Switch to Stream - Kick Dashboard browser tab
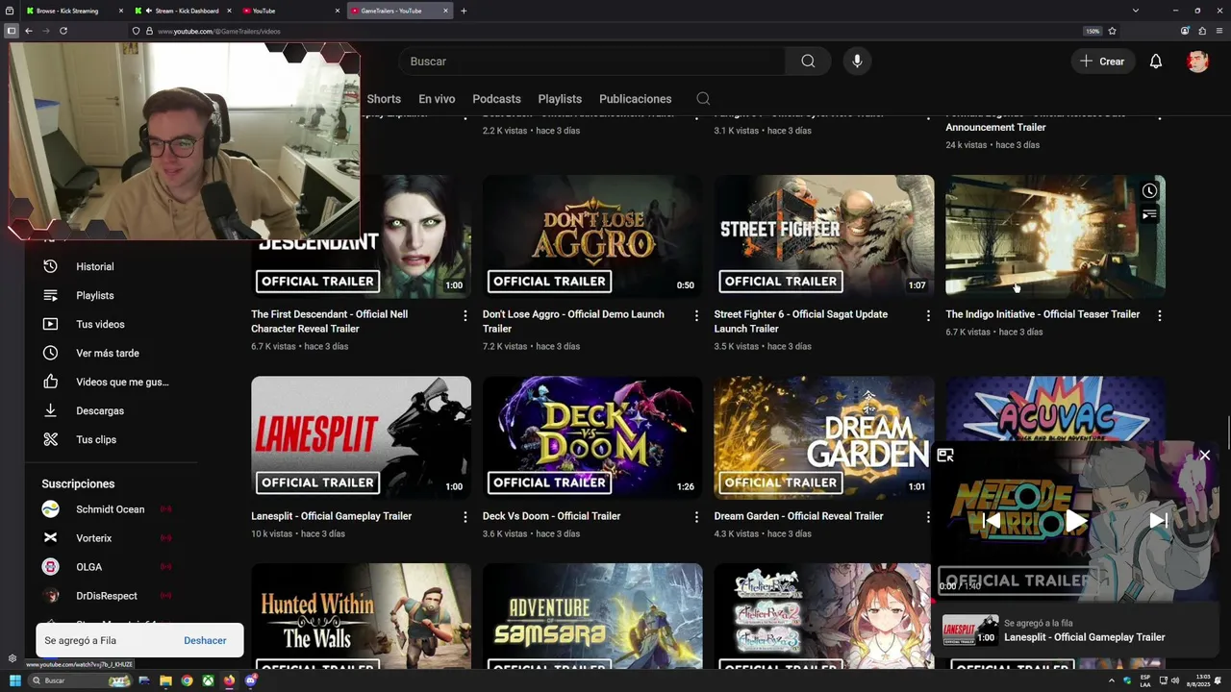1231x692 pixels. pos(185,11)
